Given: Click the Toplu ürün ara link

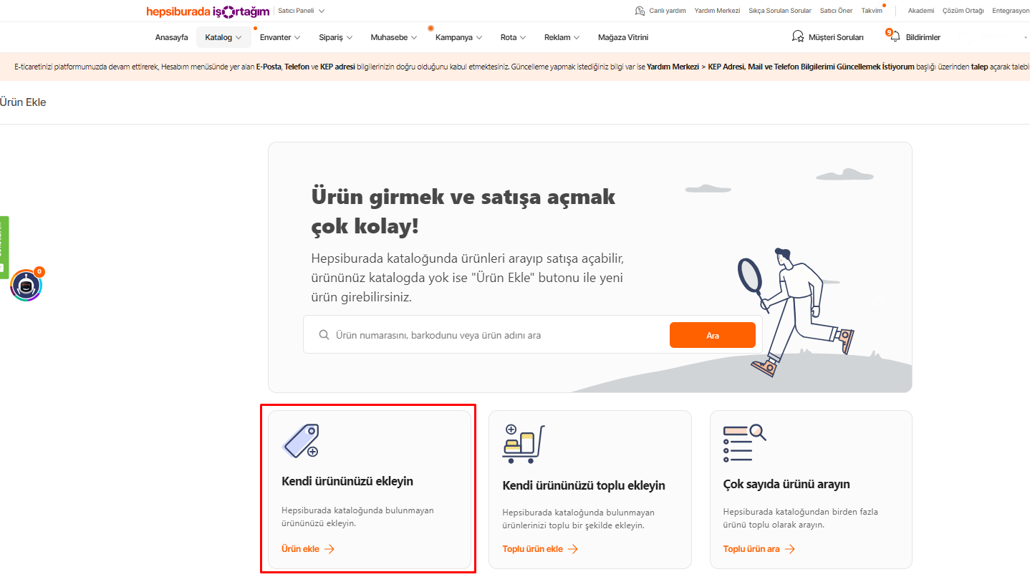Looking at the screenshot, I should (751, 549).
